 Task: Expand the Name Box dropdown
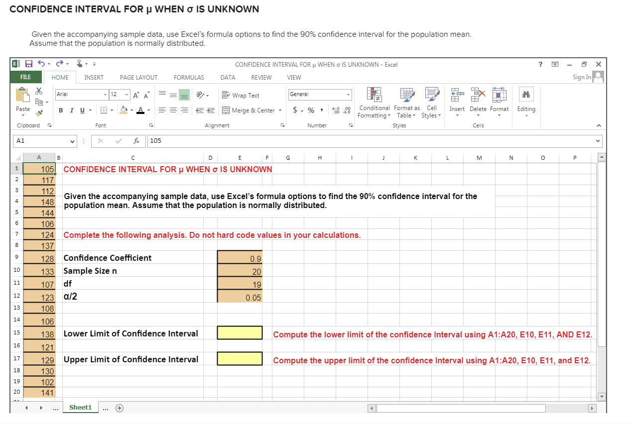click(x=73, y=141)
